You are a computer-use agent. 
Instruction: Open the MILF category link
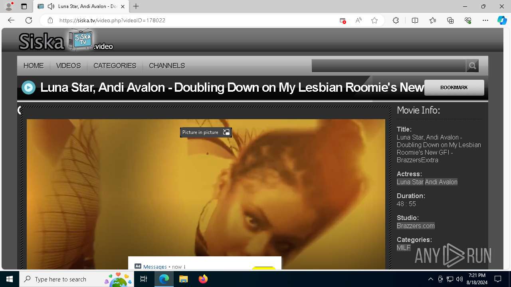pos(404,248)
